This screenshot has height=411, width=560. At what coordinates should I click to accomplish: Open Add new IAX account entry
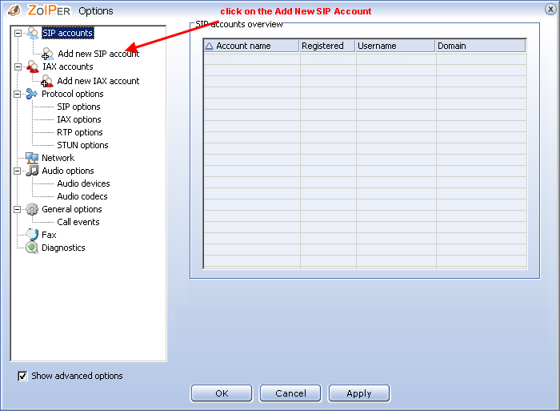[x=98, y=81]
